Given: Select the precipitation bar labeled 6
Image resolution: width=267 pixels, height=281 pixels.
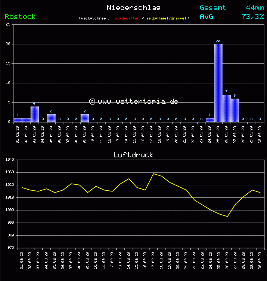Looking at the screenshot, I should point(235,110).
